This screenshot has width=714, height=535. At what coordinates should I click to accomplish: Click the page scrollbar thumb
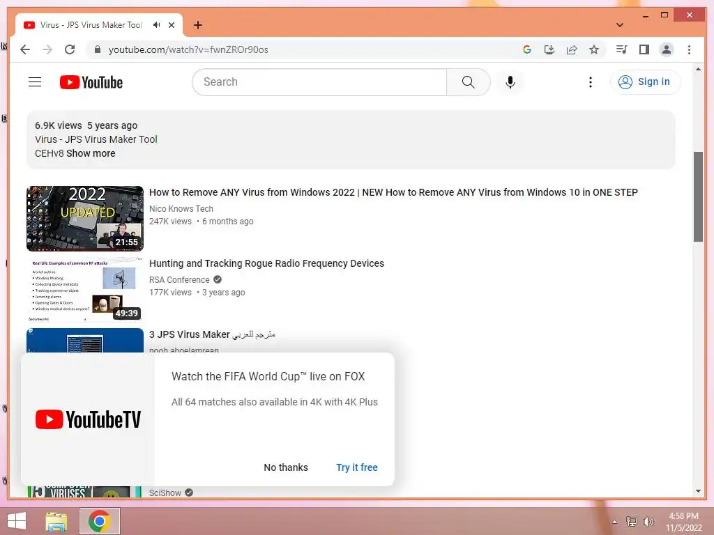[x=698, y=196]
